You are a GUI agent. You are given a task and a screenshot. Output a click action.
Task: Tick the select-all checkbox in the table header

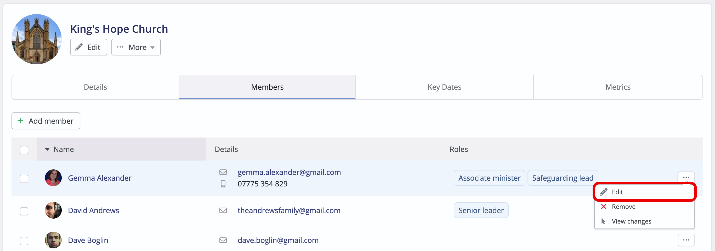click(x=24, y=150)
